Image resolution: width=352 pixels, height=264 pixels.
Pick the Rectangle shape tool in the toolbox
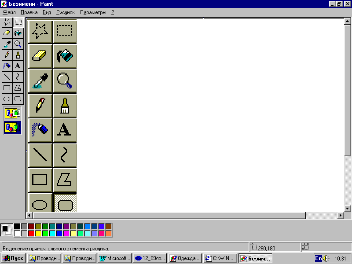7,88
